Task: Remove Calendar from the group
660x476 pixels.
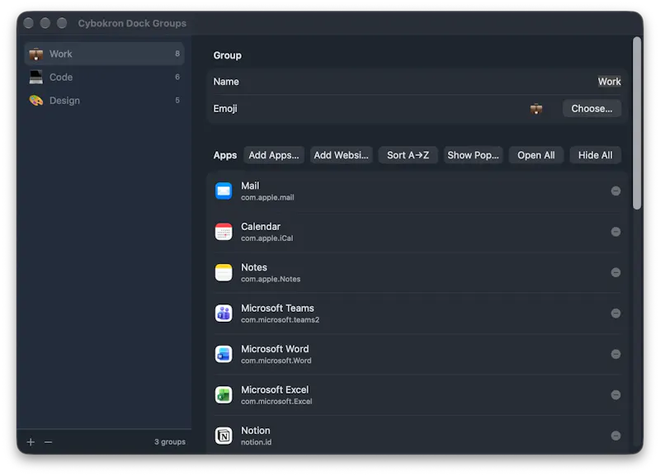Action: [615, 232]
